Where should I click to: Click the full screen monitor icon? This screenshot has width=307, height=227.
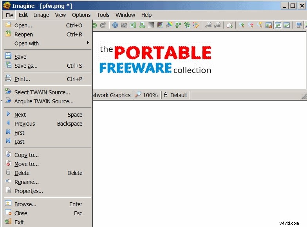tap(299, 25)
